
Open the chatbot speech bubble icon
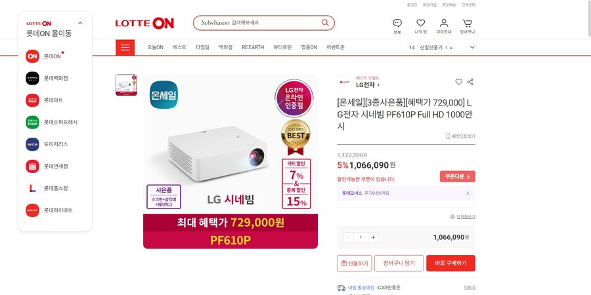pos(397,23)
